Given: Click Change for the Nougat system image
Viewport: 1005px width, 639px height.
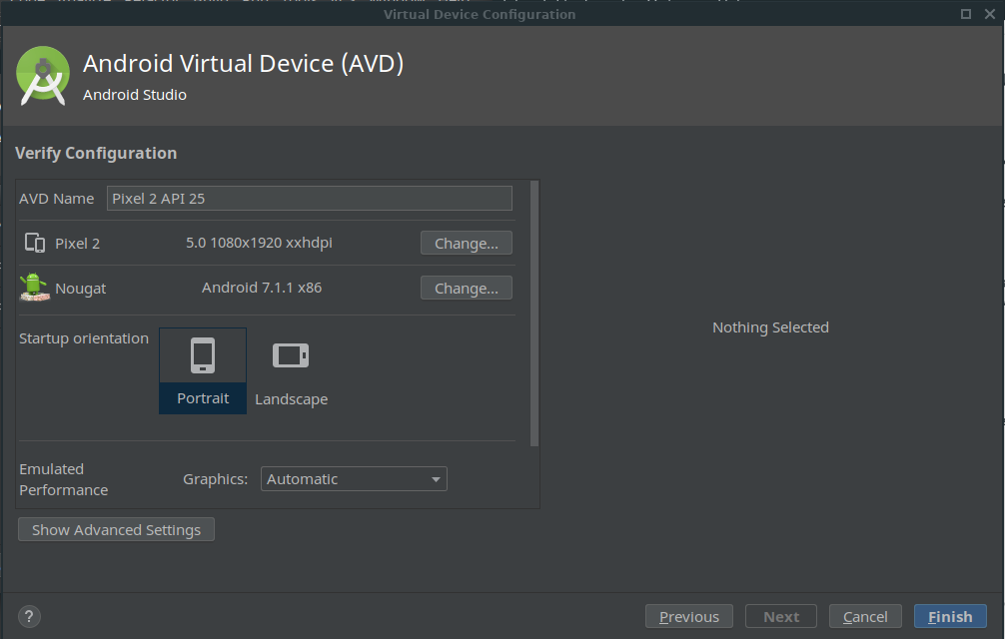Looking at the screenshot, I should 466,288.
